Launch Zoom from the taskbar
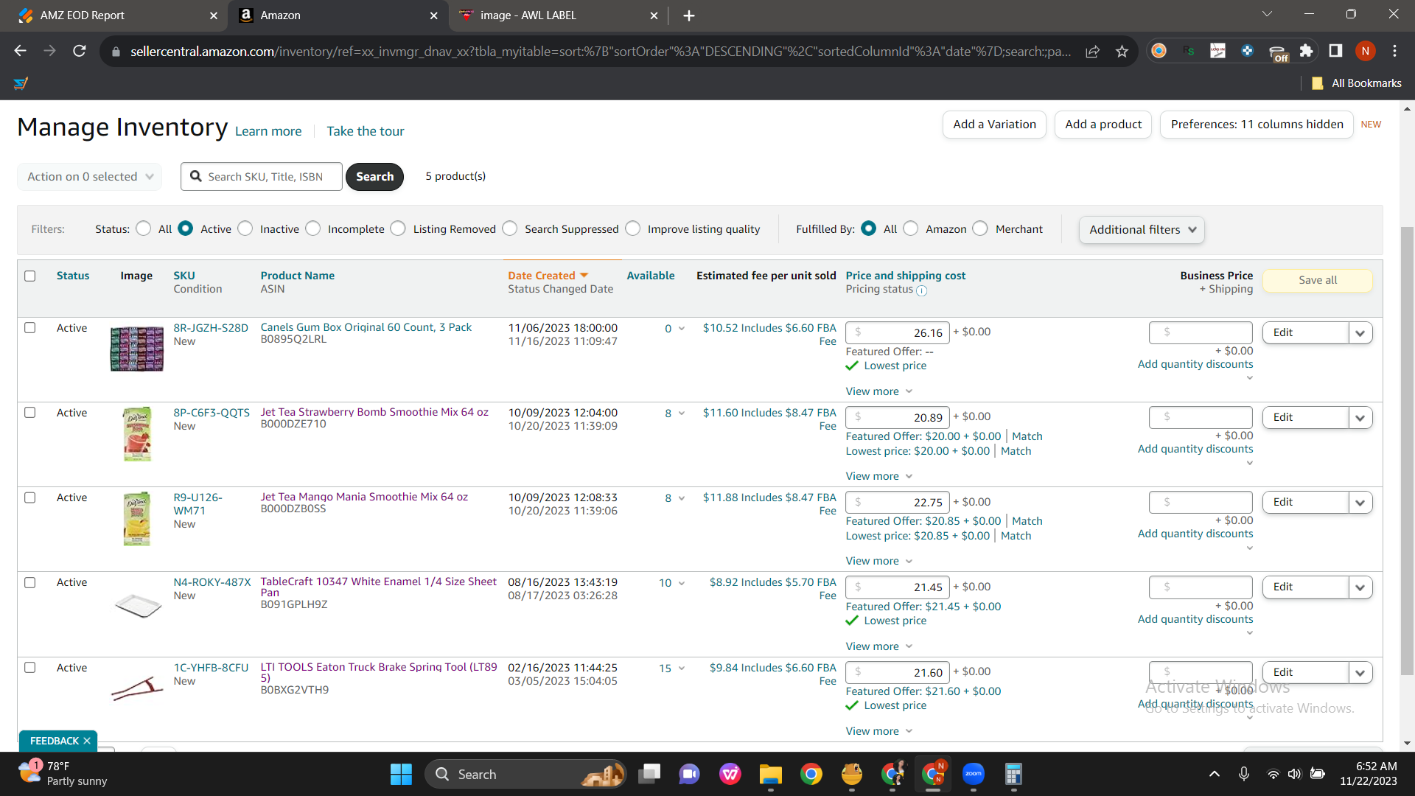The width and height of the screenshot is (1415, 796). click(973, 774)
